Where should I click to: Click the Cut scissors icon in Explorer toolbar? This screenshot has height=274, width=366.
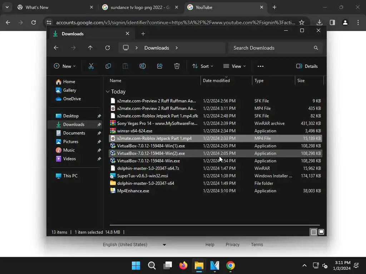pyautogui.click(x=91, y=66)
